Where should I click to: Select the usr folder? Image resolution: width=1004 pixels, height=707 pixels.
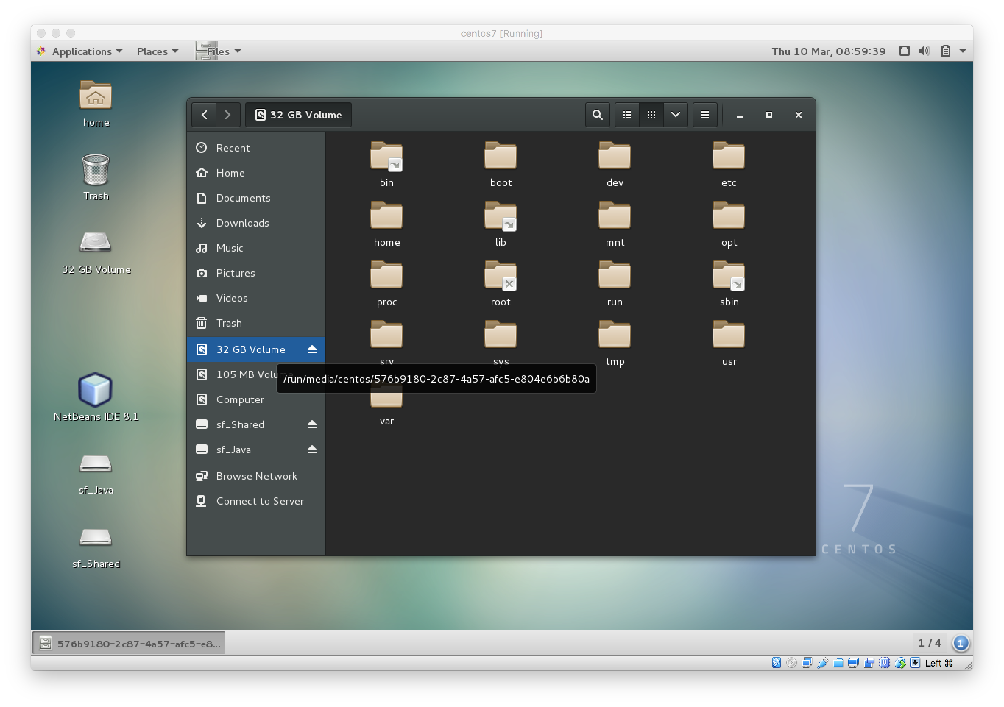728,344
